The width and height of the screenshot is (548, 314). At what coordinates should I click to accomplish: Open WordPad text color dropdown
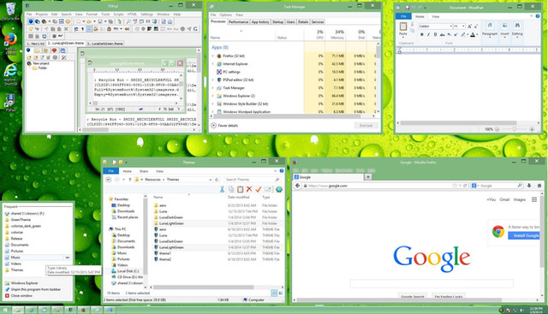pos(477,34)
